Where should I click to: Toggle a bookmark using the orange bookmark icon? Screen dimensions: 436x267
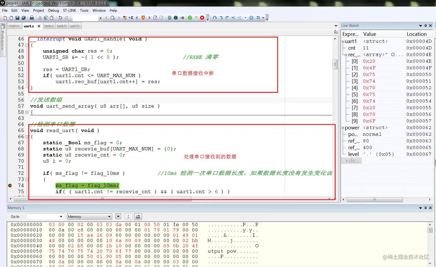143,18
